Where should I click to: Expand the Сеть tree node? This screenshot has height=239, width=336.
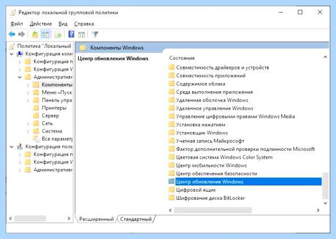pyautogui.click(x=28, y=123)
